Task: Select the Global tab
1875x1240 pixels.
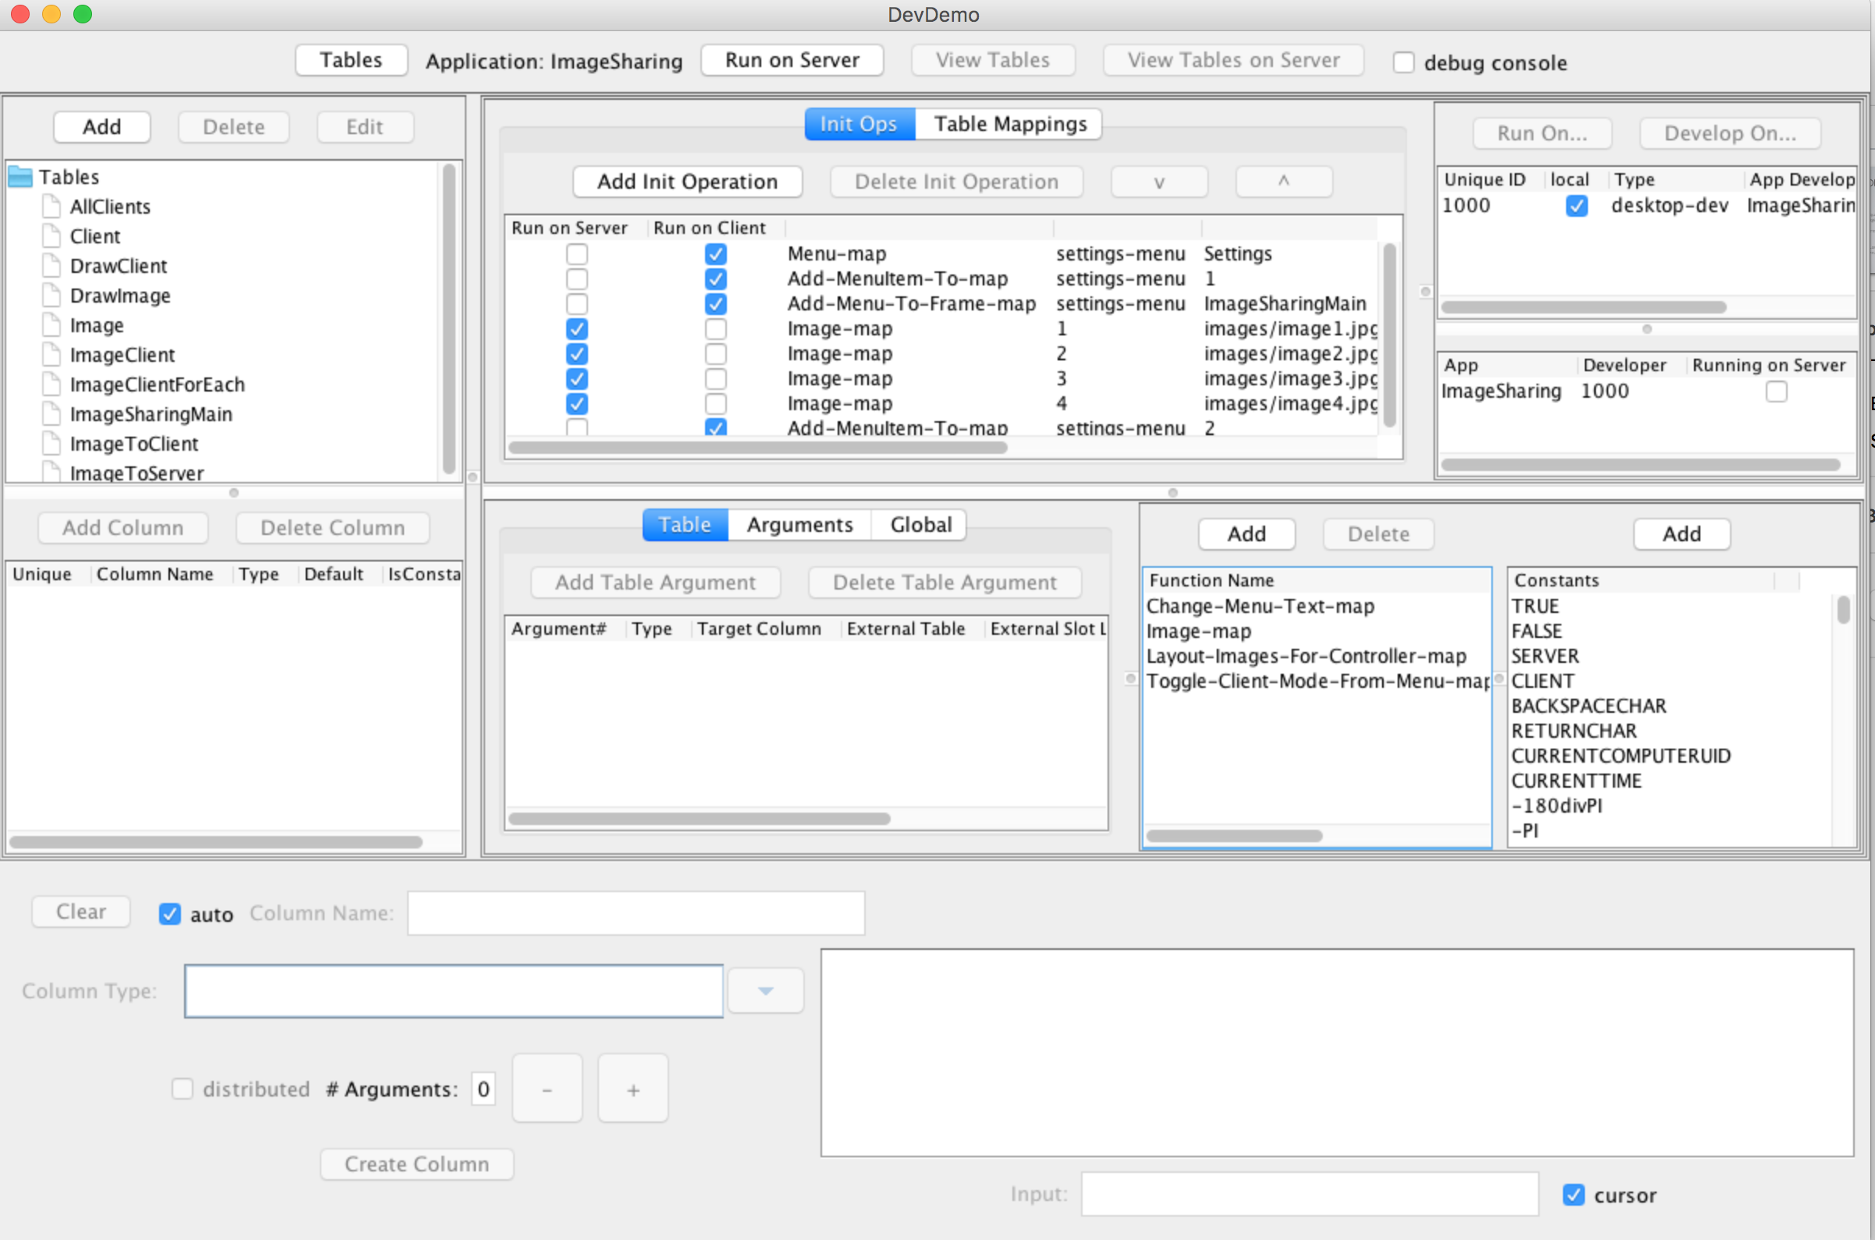Action: [920, 525]
